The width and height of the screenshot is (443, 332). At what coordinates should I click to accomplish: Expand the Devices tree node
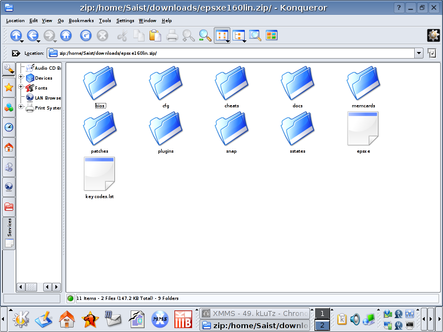[x=21, y=78]
